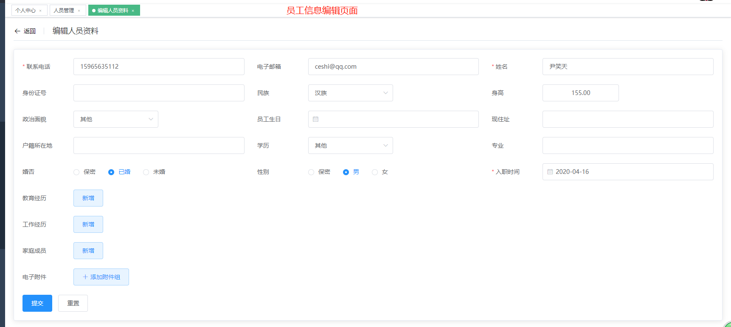The width and height of the screenshot is (731, 327).
Task: Focus the 身份证号 input field
Action: (159, 93)
